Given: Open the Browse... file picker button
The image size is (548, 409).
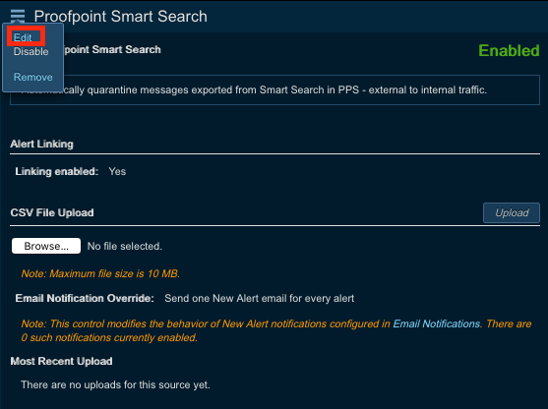Looking at the screenshot, I should coord(46,246).
